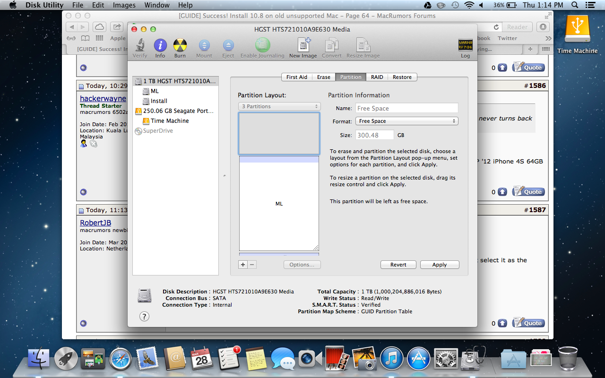Open the Partition Layout pop-up menu
Screen dimensions: 605x378
click(279, 106)
